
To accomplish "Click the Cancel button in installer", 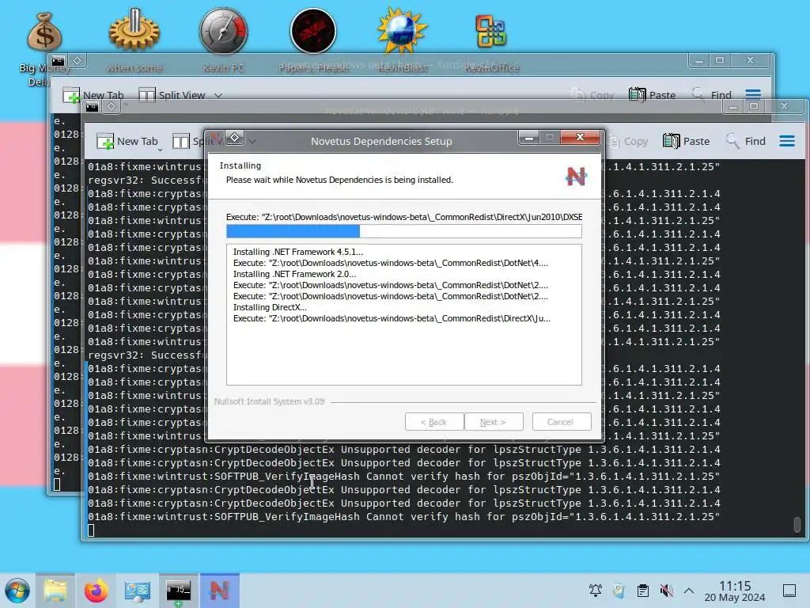I will tap(561, 422).
